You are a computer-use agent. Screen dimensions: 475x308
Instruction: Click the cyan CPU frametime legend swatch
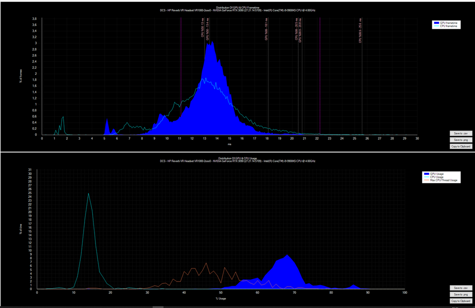click(437, 26)
